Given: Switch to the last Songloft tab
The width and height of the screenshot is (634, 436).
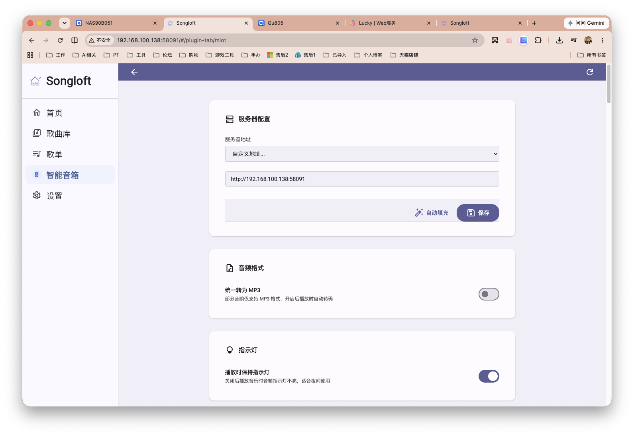Looking at the screenshot, I should (482, 23).
